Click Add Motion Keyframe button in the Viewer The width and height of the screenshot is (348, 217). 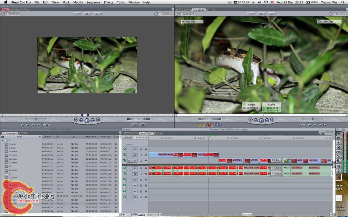click(33, 125)
